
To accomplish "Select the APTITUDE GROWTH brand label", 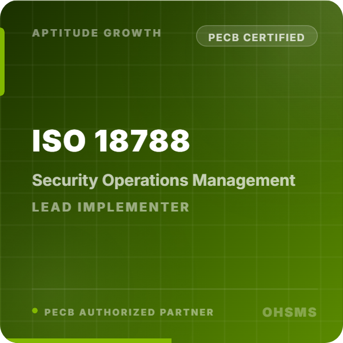I will pyautogui.click(x=97, y=33).
